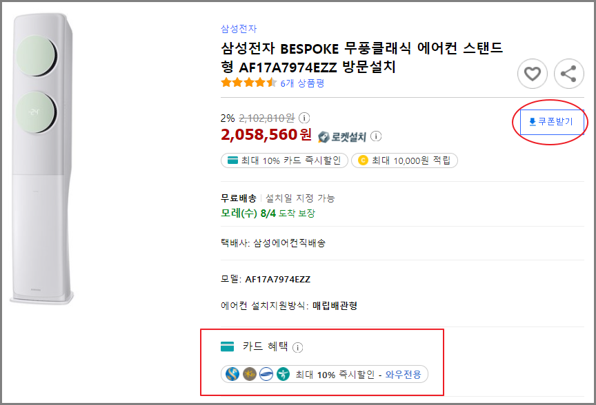Click 최대 10% 카드 즉시할인 badge
Image resolution: width=596 pixels, height=405 pixels.
click(284, 160)
